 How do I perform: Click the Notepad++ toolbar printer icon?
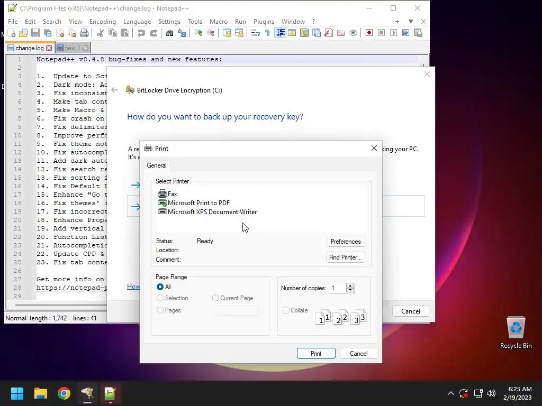84,33
